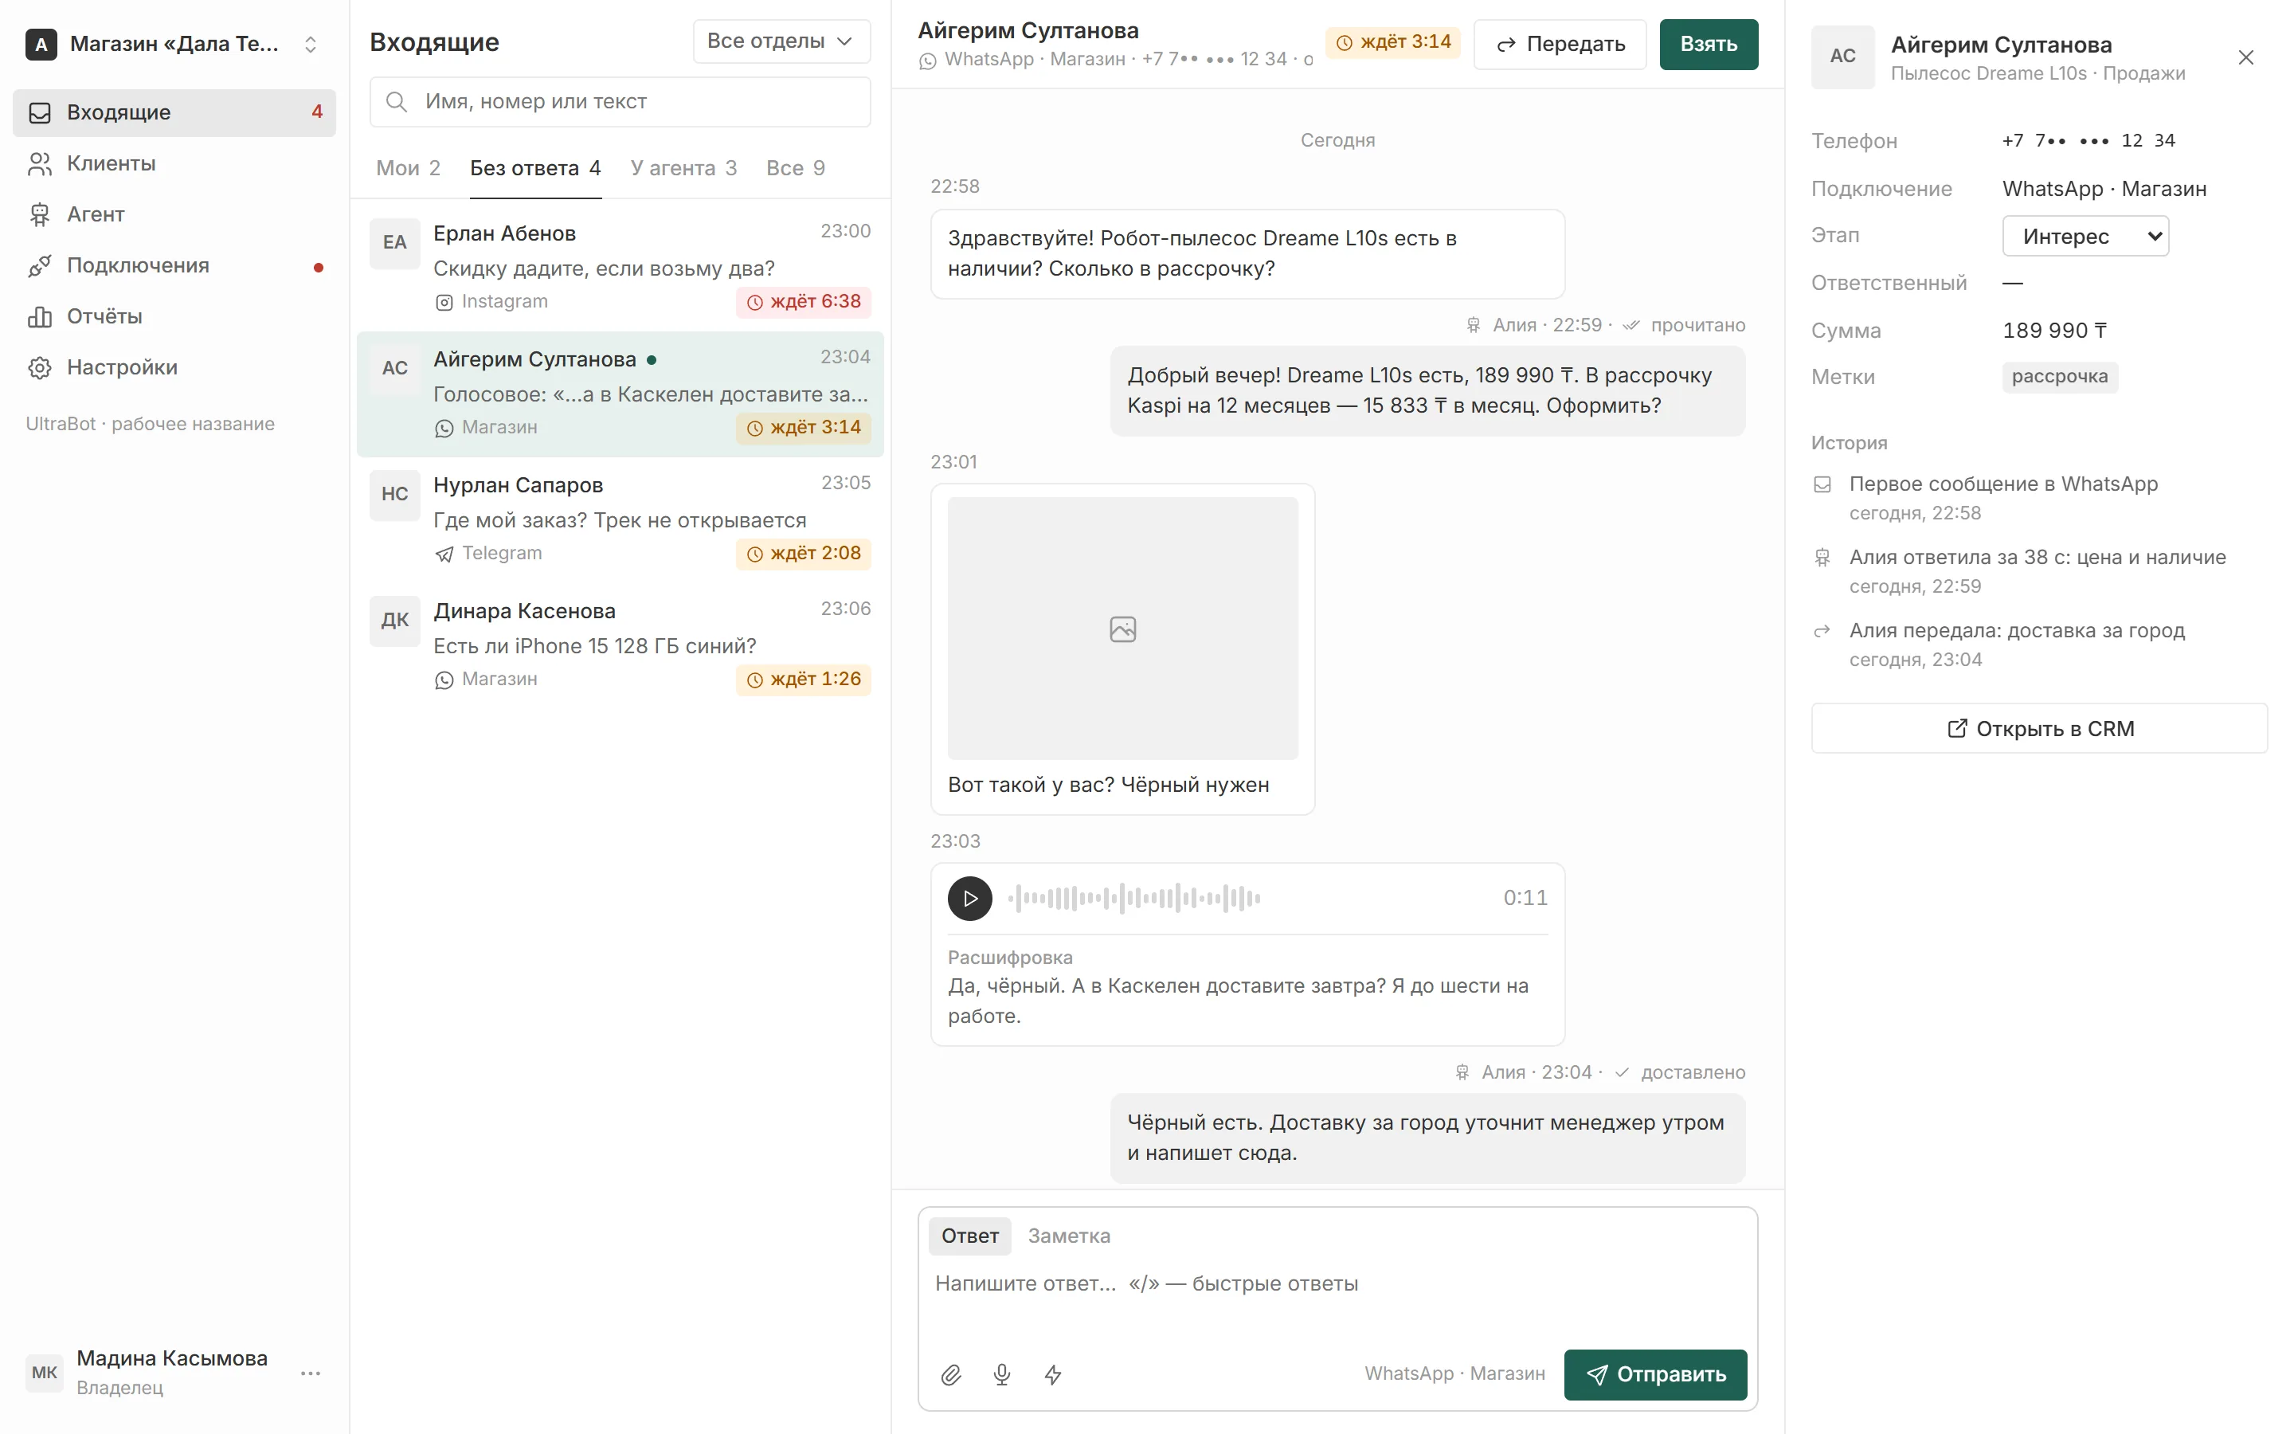
Task: Switch to the Мои tab
Action: click(408, 168)
